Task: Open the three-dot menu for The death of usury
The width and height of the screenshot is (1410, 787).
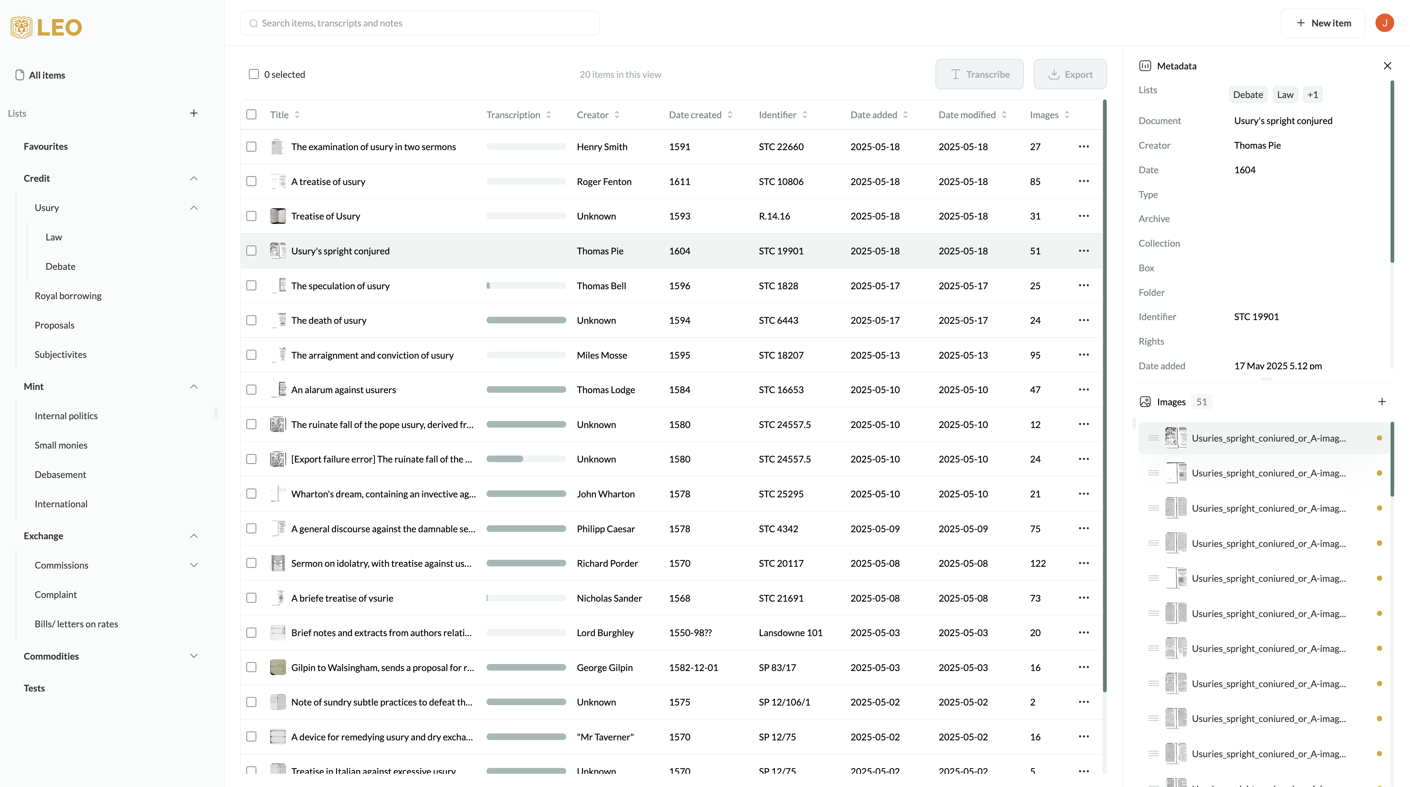Action: [1083, 320]
